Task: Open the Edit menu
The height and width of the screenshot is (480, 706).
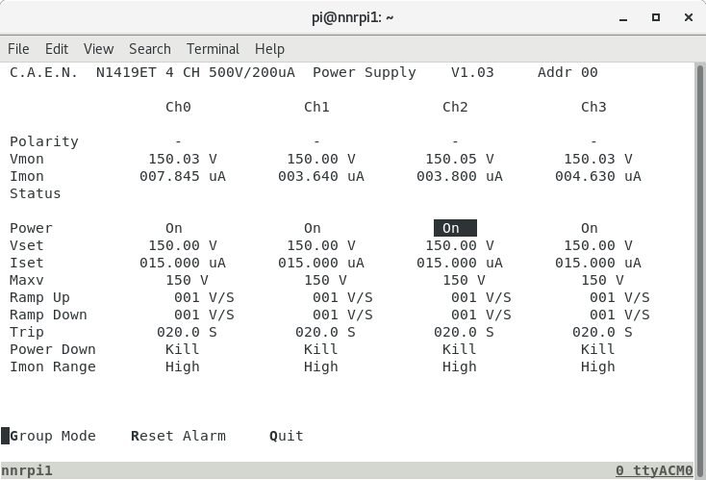Action: coord(57,49)
